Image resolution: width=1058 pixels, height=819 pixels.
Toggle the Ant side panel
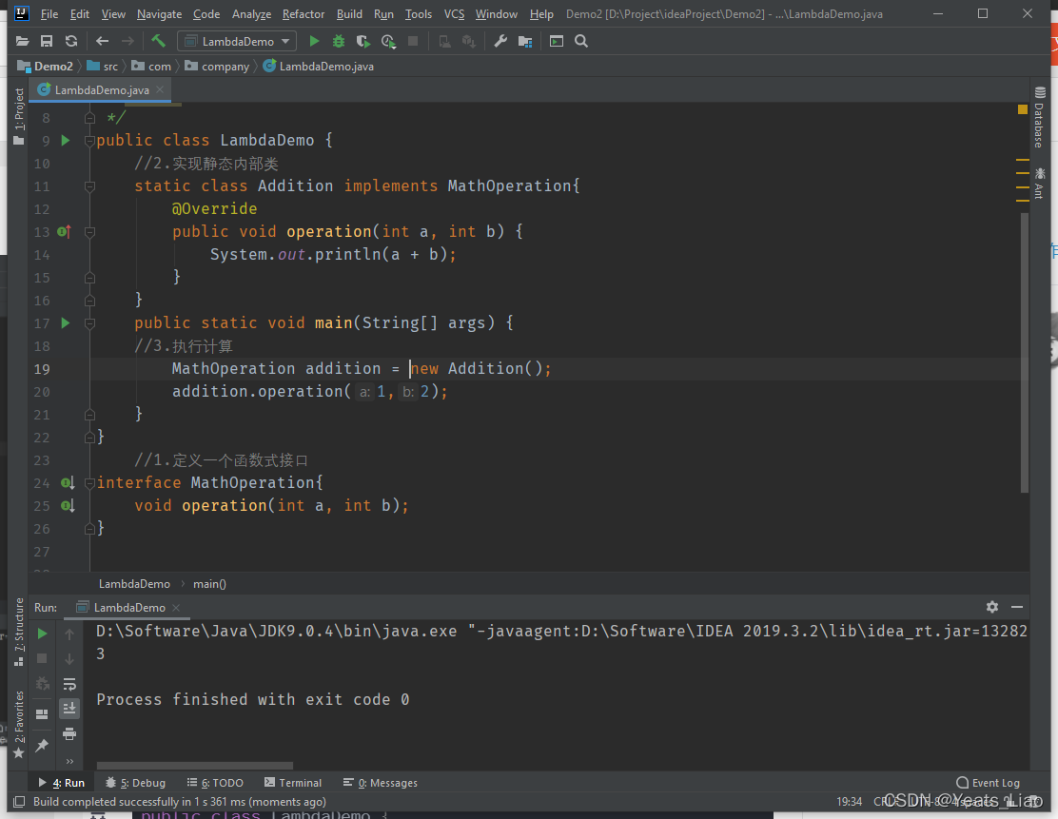pos(1039,183)
